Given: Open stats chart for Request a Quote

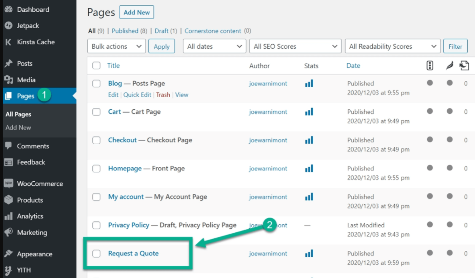Looking at the screenshot, I should 309,254.
